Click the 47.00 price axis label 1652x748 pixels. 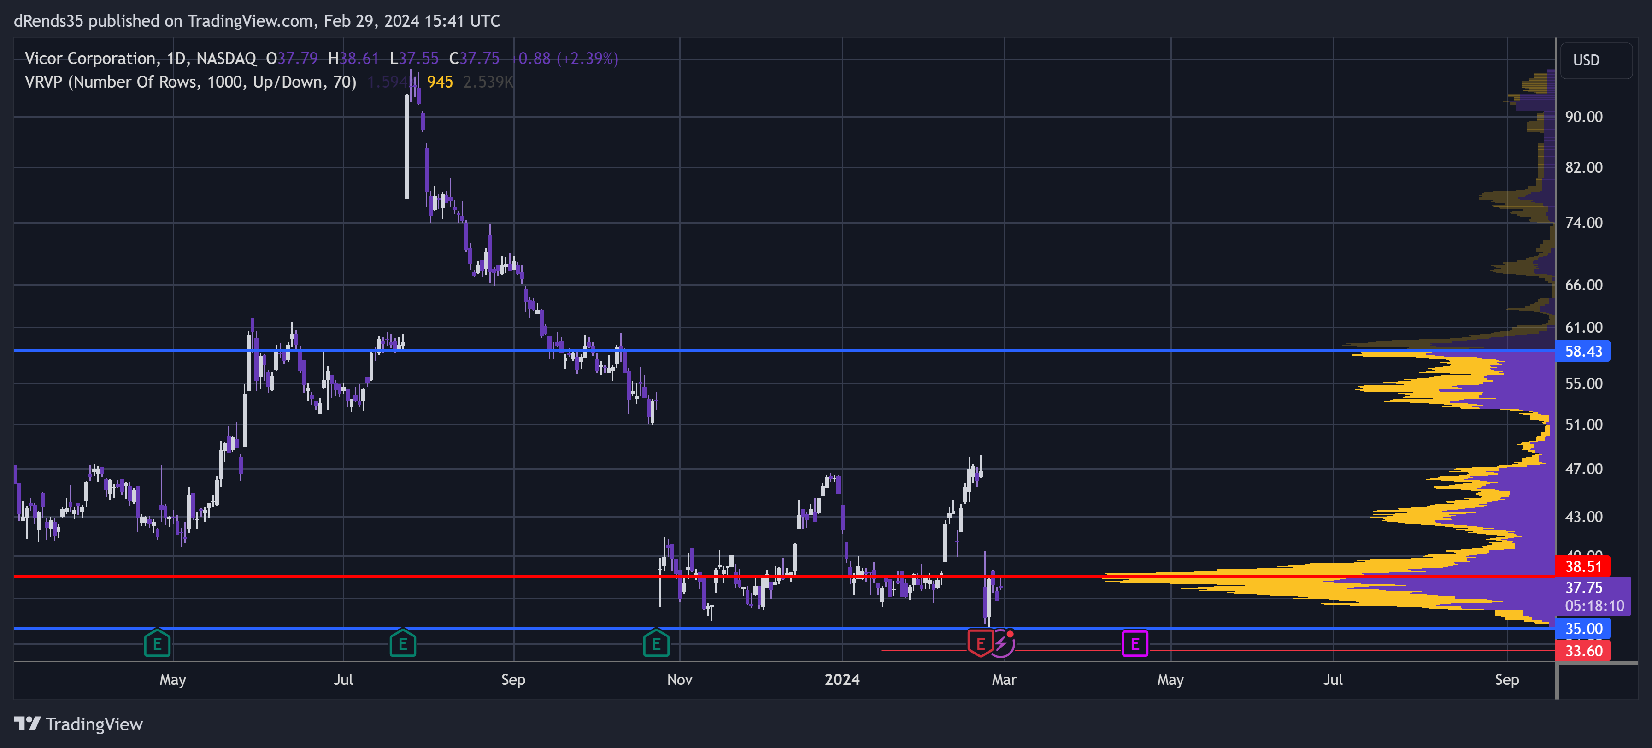pos(1583,469)
